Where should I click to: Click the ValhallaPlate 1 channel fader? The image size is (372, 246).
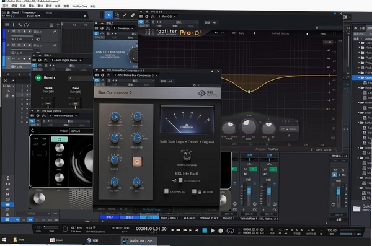pyautogui.click(x=249, y=190)
